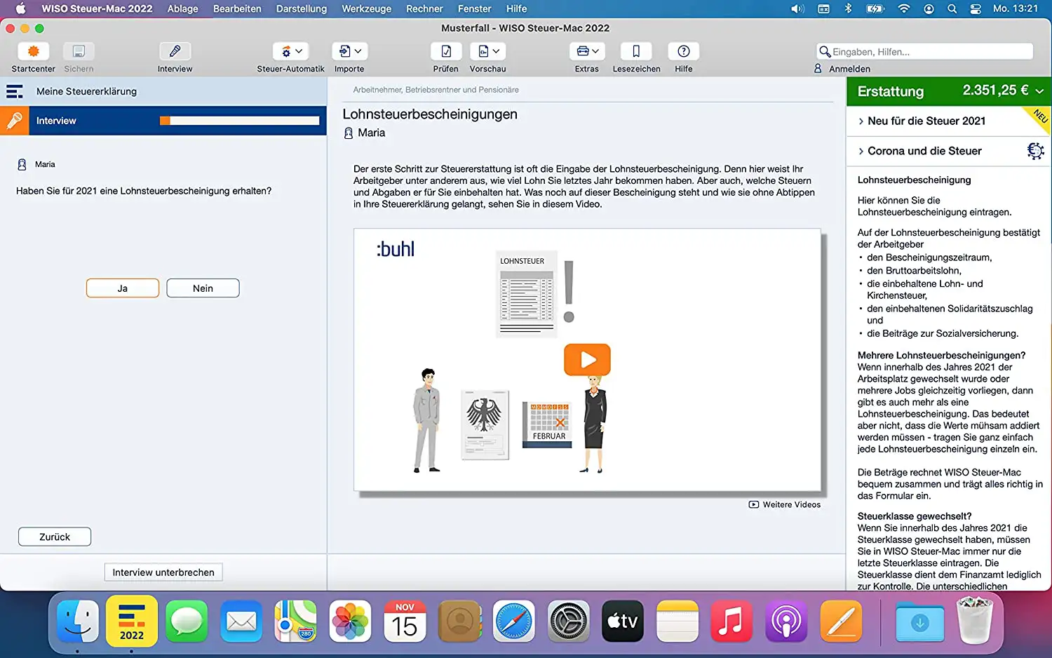Expand Neu für die Steuer 2021
Viewport: 1052px width, 658px height.
point(926,121)
